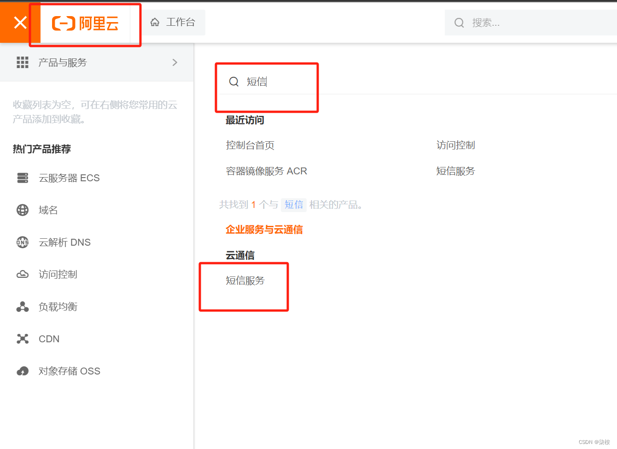Open 访问控制 in recent visits
This screenshot has height=449, width=617.
click(456, 145)
